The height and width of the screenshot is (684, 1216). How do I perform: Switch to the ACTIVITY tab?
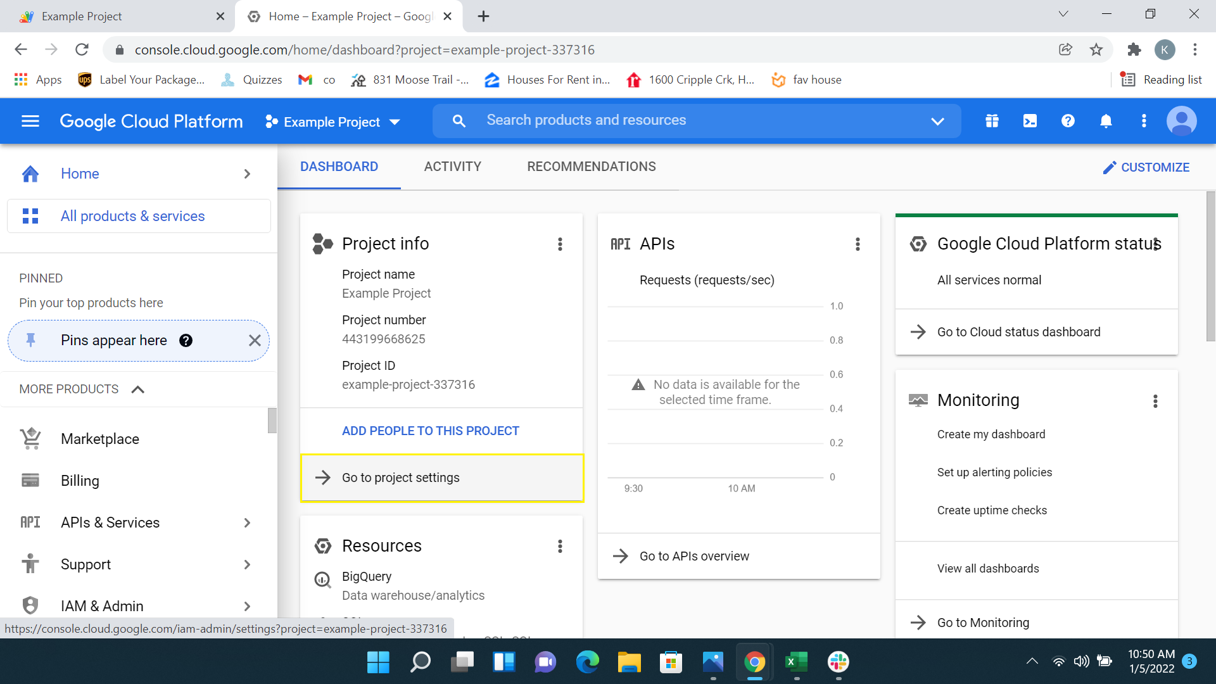452,167
